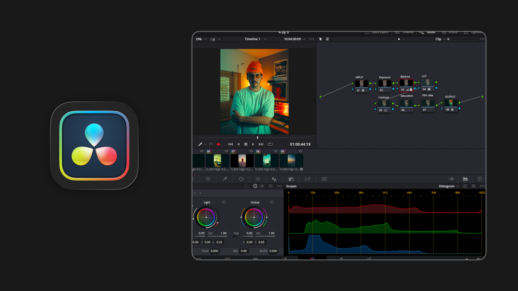Click the MD value field
518x291 pixels.
244,251
